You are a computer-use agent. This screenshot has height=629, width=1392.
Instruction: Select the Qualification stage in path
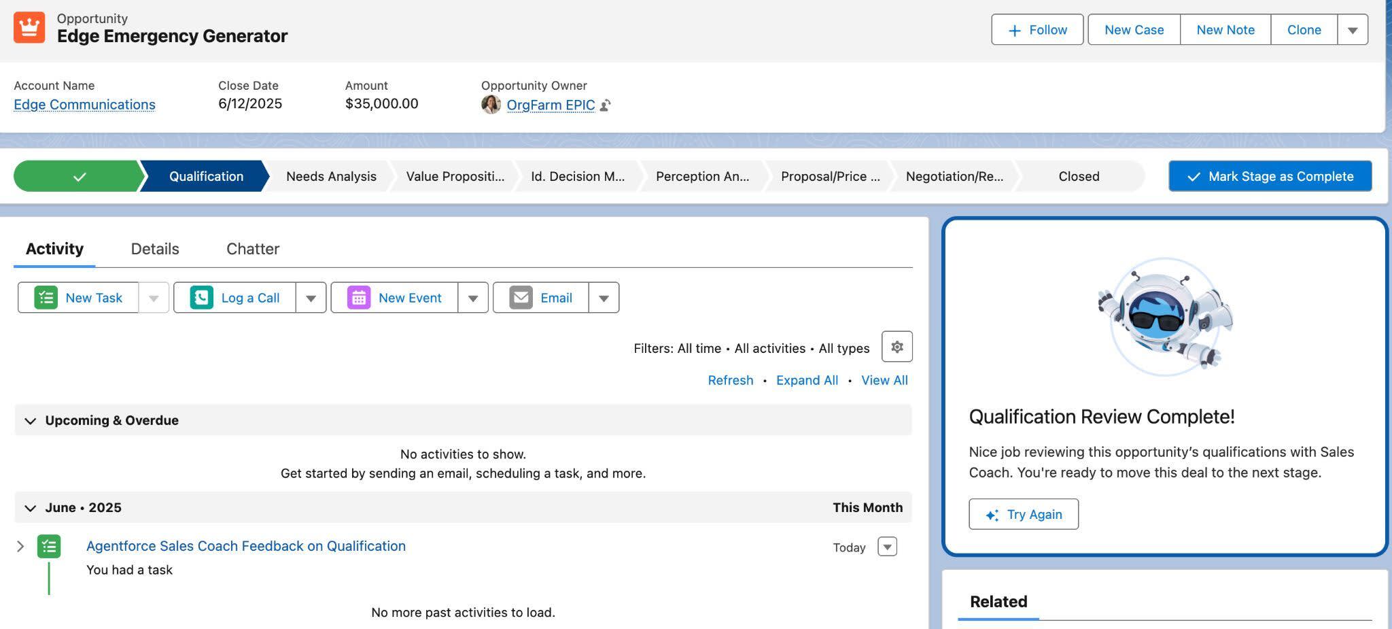coord(206,176)
